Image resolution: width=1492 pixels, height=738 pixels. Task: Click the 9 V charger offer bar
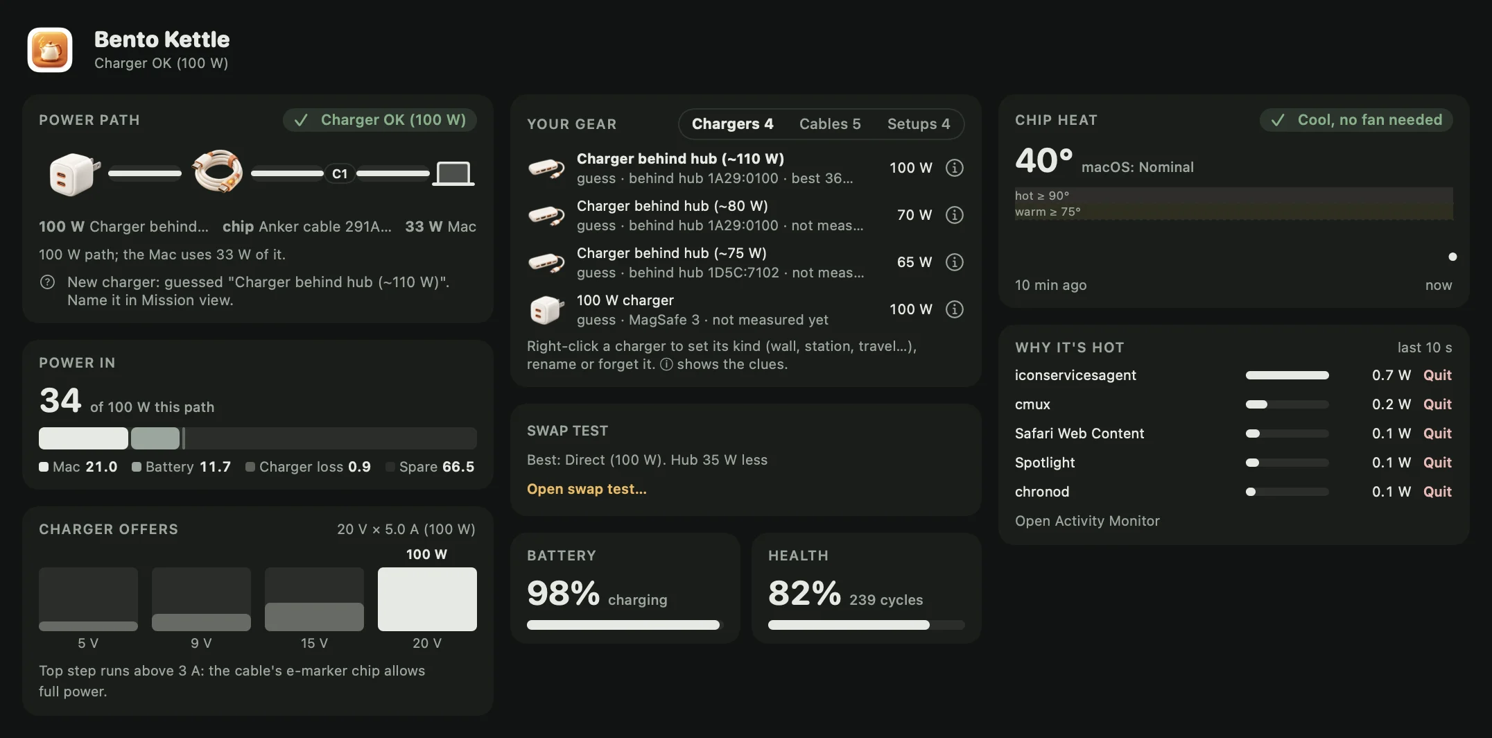click(201, 599)
